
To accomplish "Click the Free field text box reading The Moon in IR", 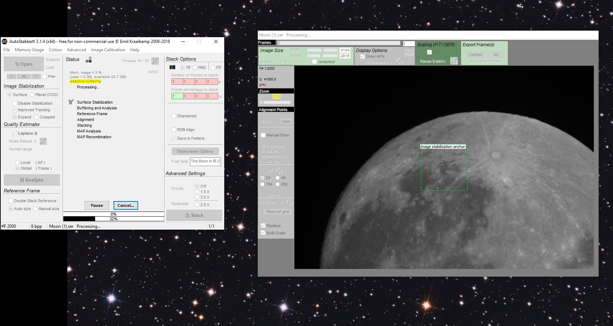I will tap(205, 161).
